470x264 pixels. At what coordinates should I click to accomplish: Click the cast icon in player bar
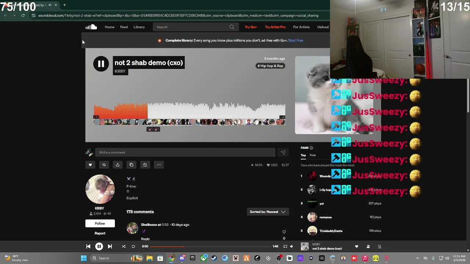[285, 246]
